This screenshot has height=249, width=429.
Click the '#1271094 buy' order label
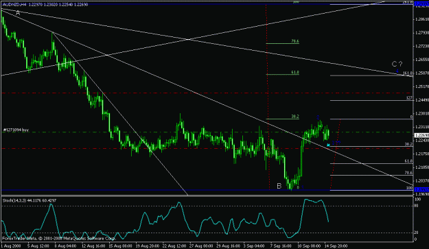tap(16, 130)
